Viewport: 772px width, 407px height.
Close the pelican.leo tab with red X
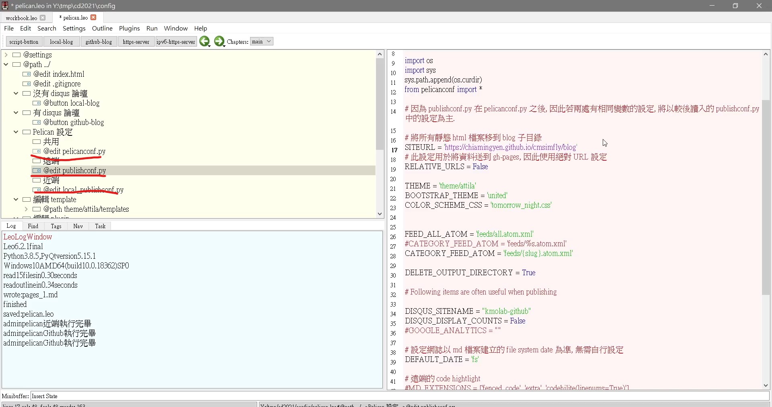(94, 17)
